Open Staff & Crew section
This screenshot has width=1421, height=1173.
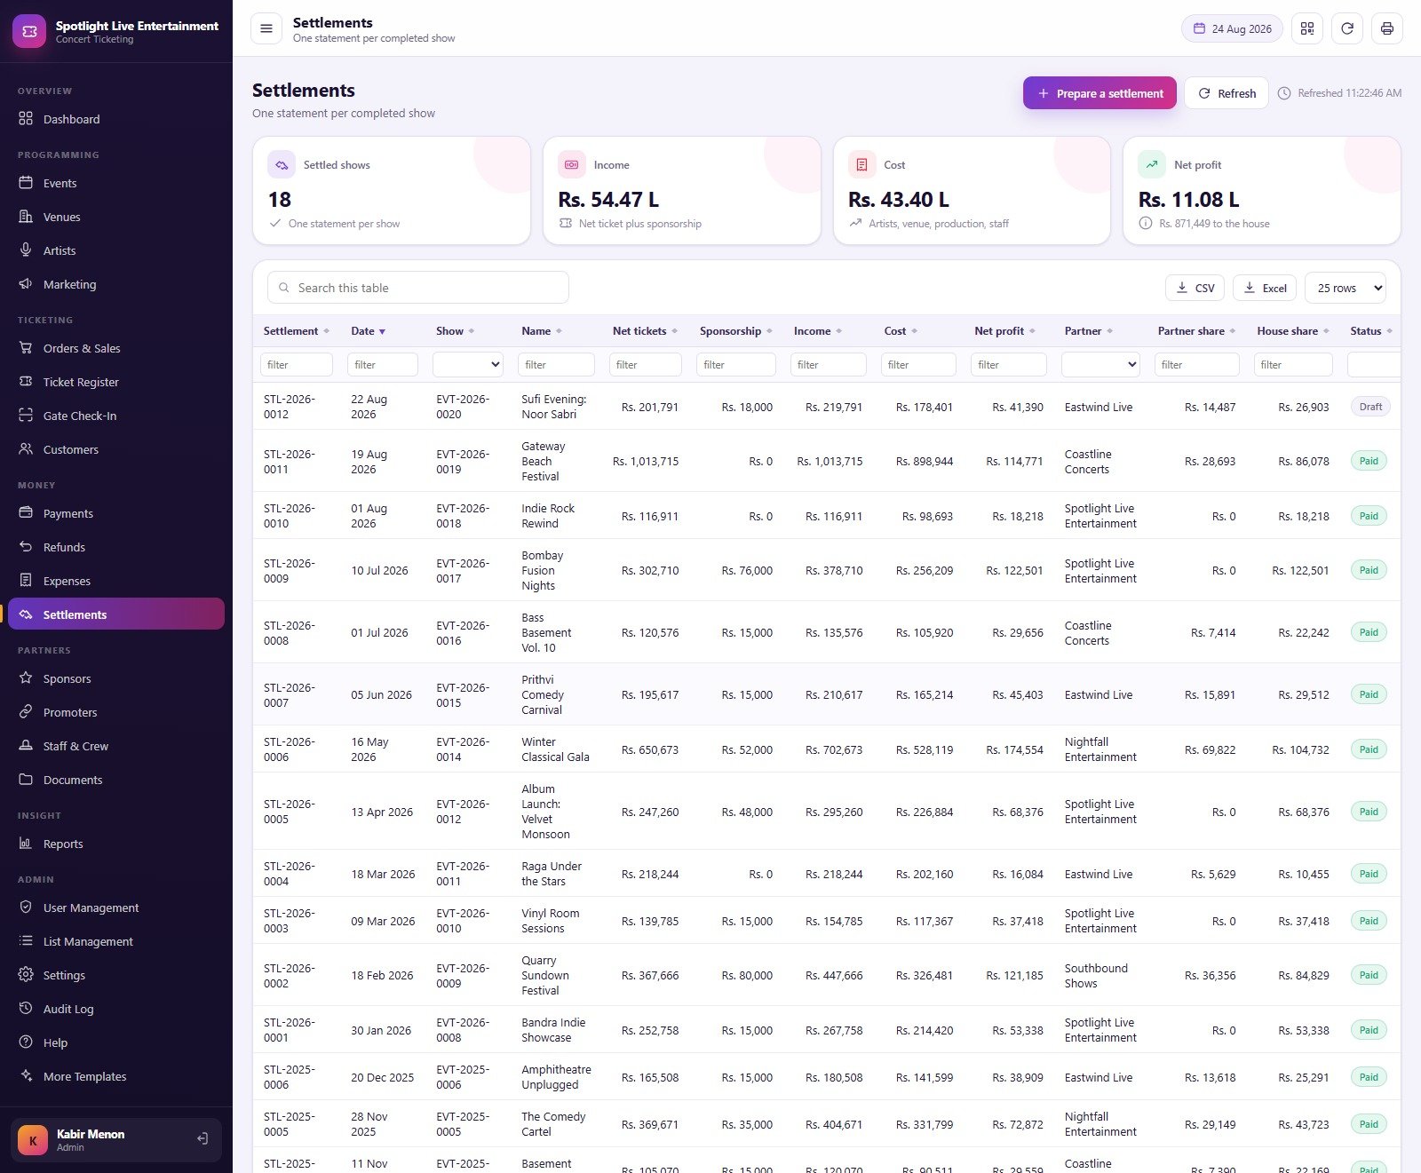click(116, 746)
